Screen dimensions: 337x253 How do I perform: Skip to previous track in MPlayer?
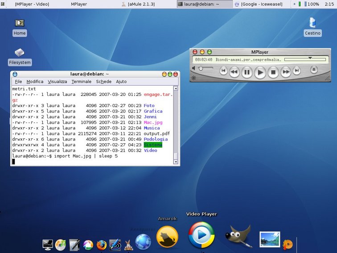[x=223, y=71]
